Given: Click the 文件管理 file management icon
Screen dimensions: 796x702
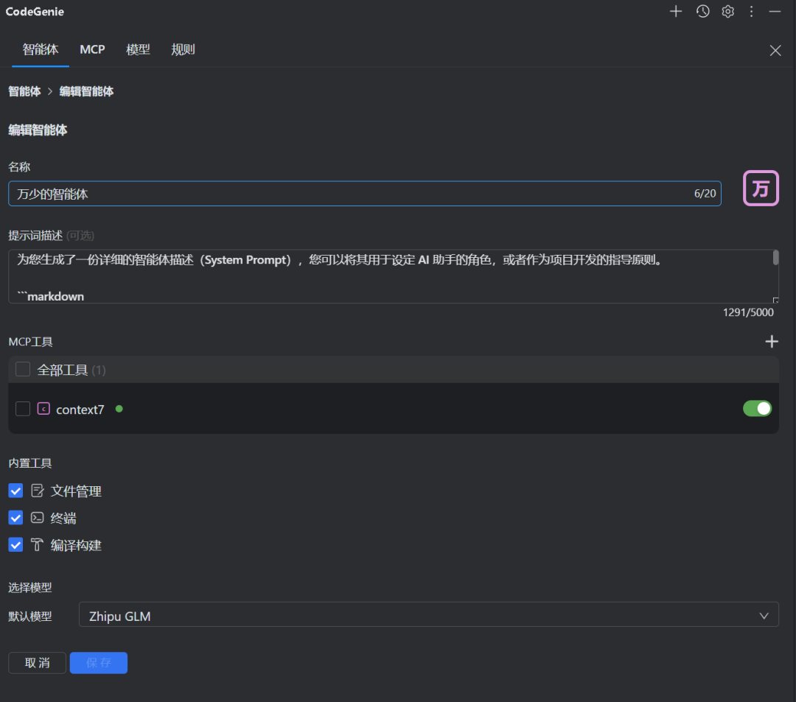Looking at the screenshot, I should pyautogui.click(x=37, y=491).
